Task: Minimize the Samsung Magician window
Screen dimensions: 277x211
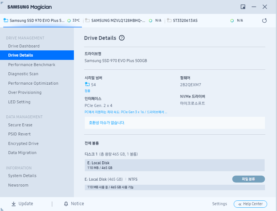Action: [x=254, y=7]
